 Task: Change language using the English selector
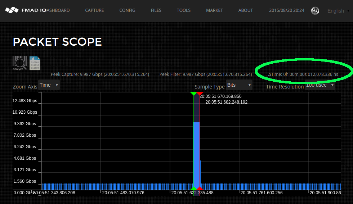[x=338, y=11]
